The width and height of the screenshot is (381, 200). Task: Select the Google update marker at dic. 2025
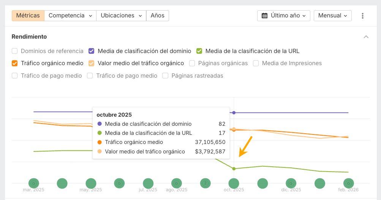coord(291,183)
